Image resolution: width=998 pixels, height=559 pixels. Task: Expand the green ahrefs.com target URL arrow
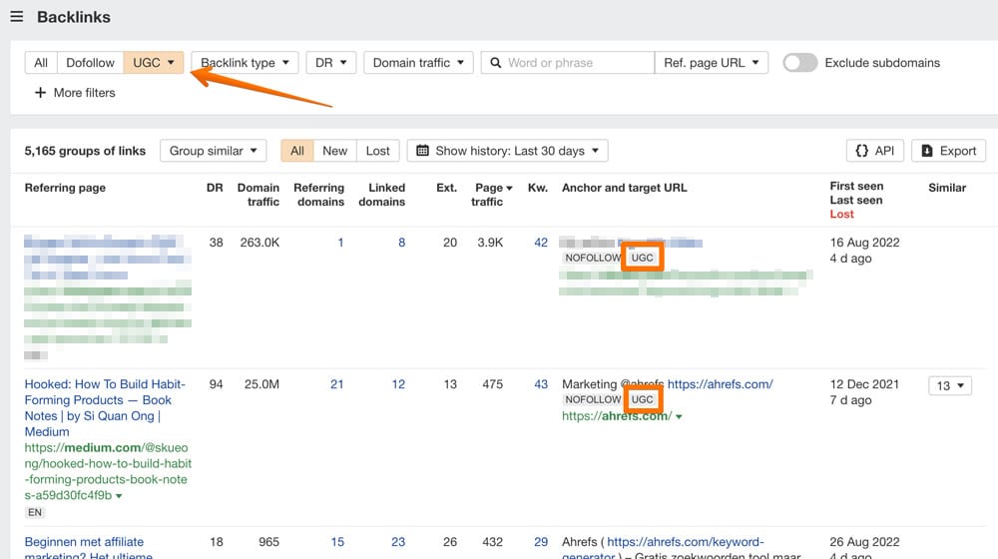tap(679, 417)
